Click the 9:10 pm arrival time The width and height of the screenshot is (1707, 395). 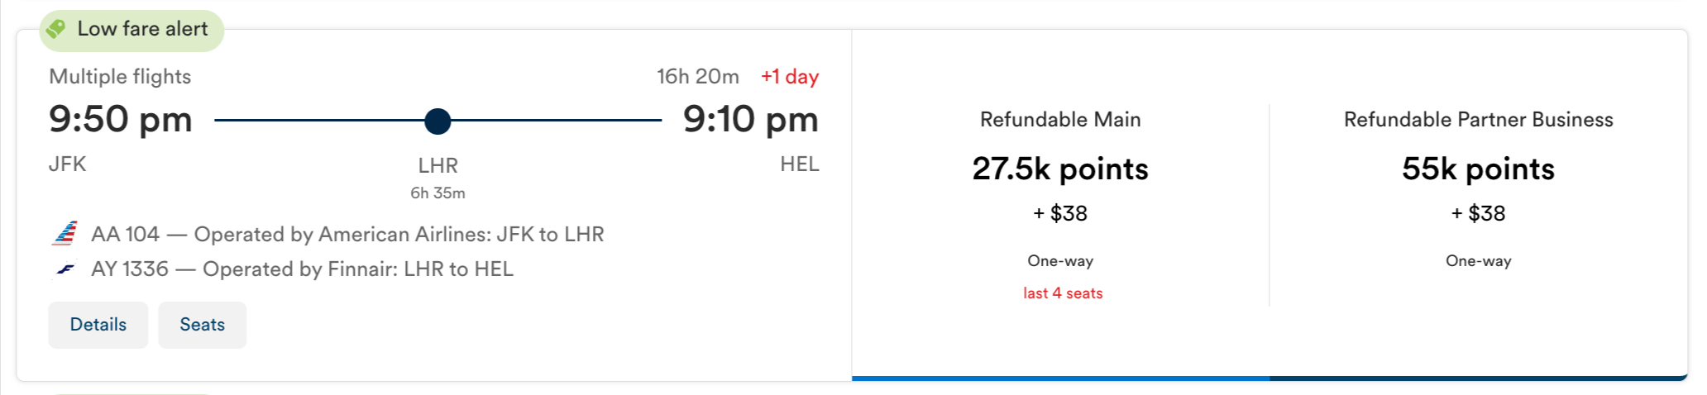click(750, 120)
